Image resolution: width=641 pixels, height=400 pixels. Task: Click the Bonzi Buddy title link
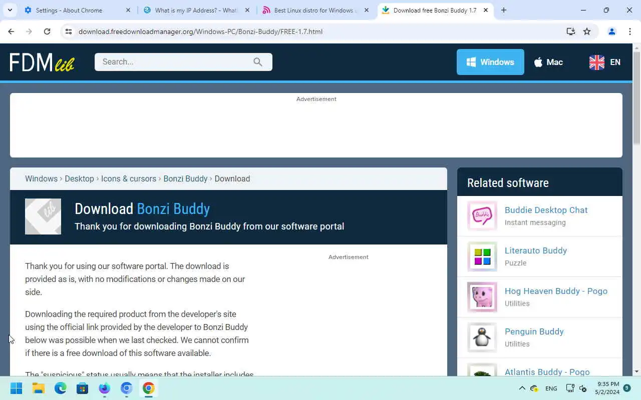pyautogui.click(x=173, y=208)
